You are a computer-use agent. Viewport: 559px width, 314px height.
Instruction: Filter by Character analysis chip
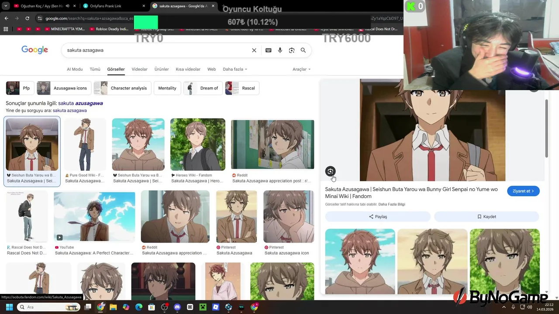click(x=122, y=88)
